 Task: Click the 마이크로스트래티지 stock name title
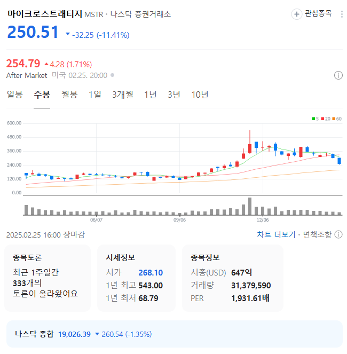click(x=45, y=14)
